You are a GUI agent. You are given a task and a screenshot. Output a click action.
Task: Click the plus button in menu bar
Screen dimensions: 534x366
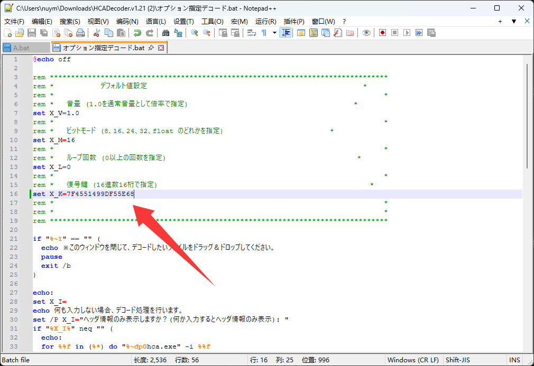click(500, 22)
